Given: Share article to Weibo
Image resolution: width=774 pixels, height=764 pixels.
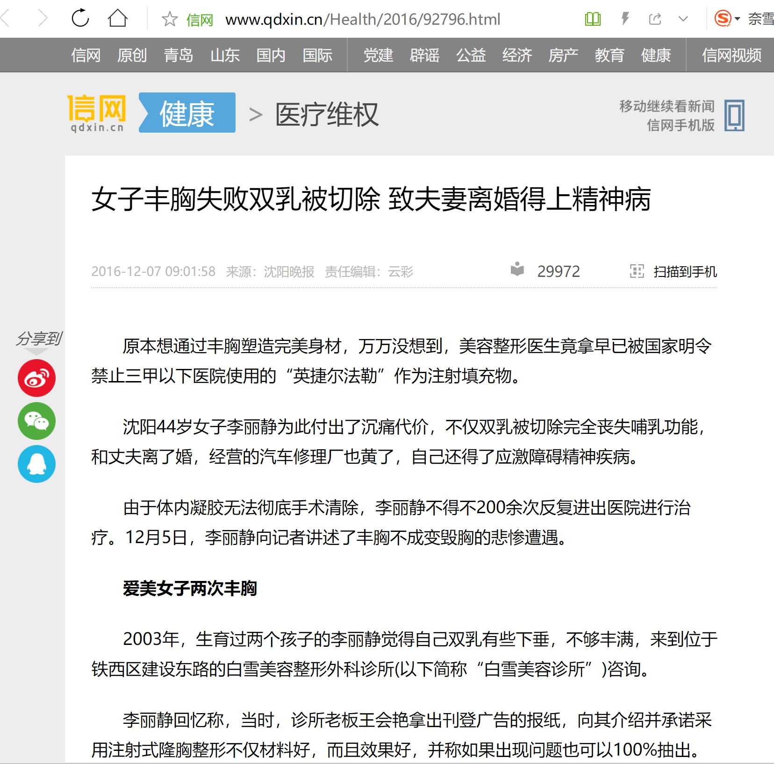Looking at the screenshot, I should tap(36, 378).
